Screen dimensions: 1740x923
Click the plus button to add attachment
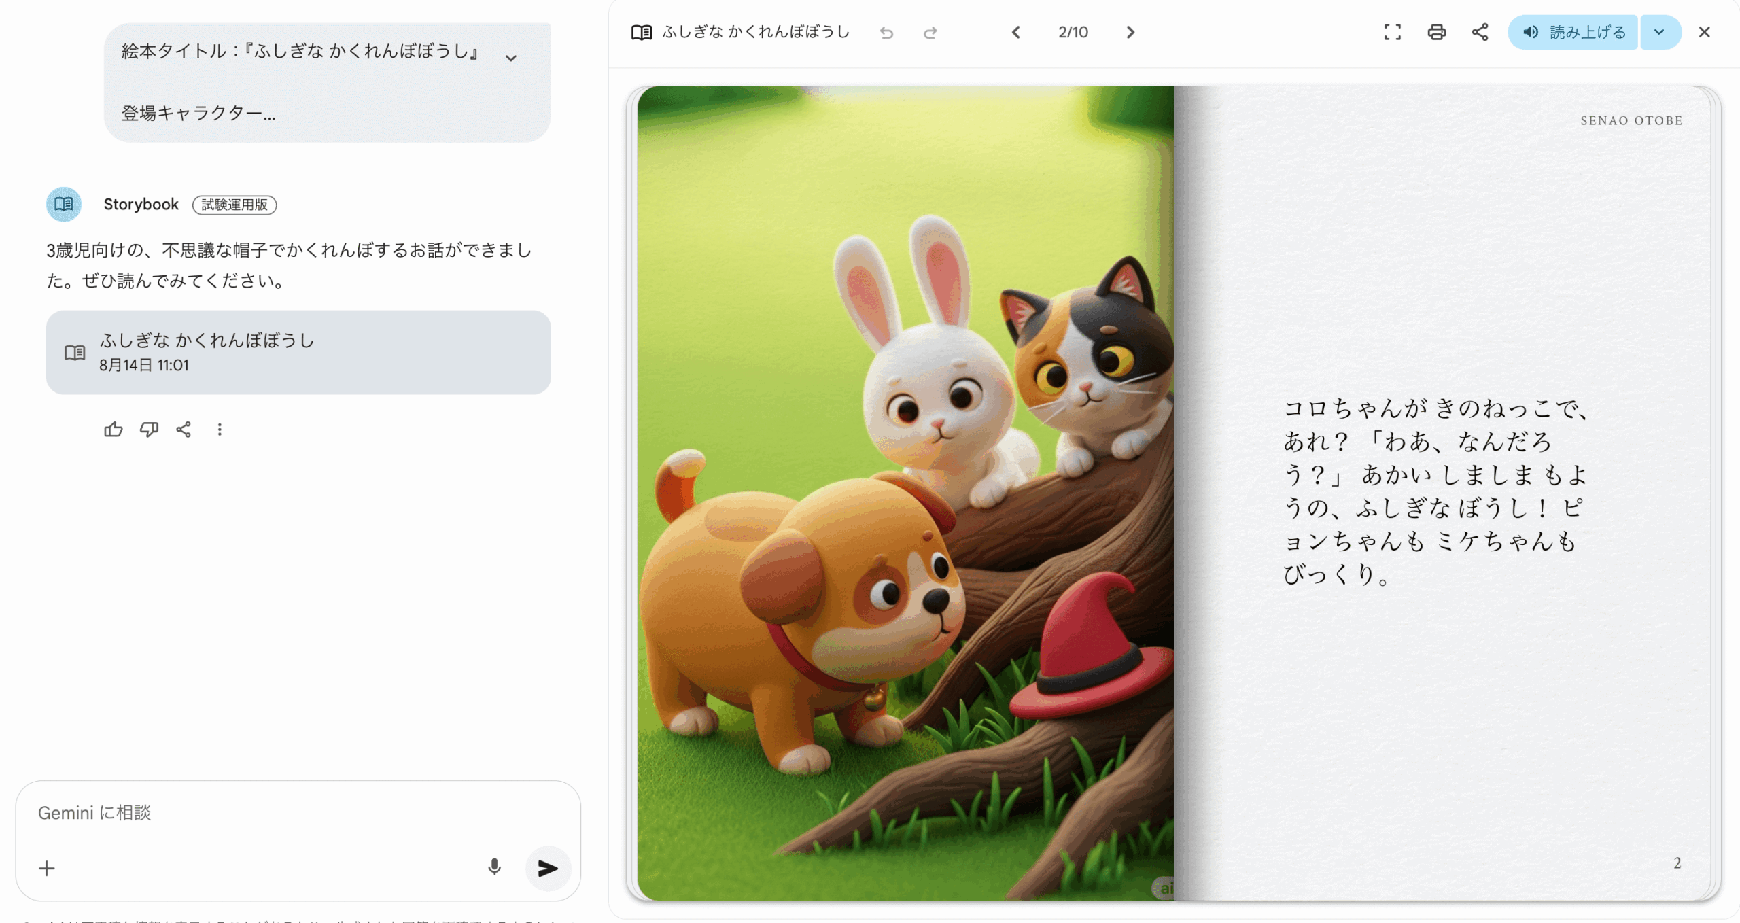[47, 868]
